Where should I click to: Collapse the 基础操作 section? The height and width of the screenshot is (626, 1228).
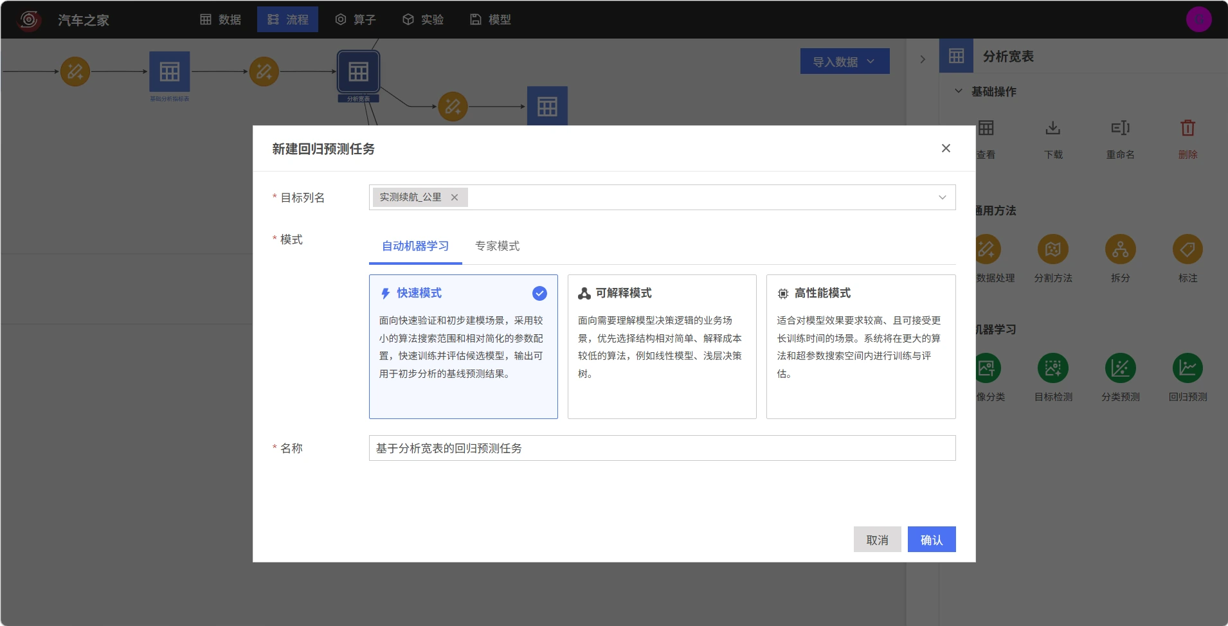(x=959, y=91)
